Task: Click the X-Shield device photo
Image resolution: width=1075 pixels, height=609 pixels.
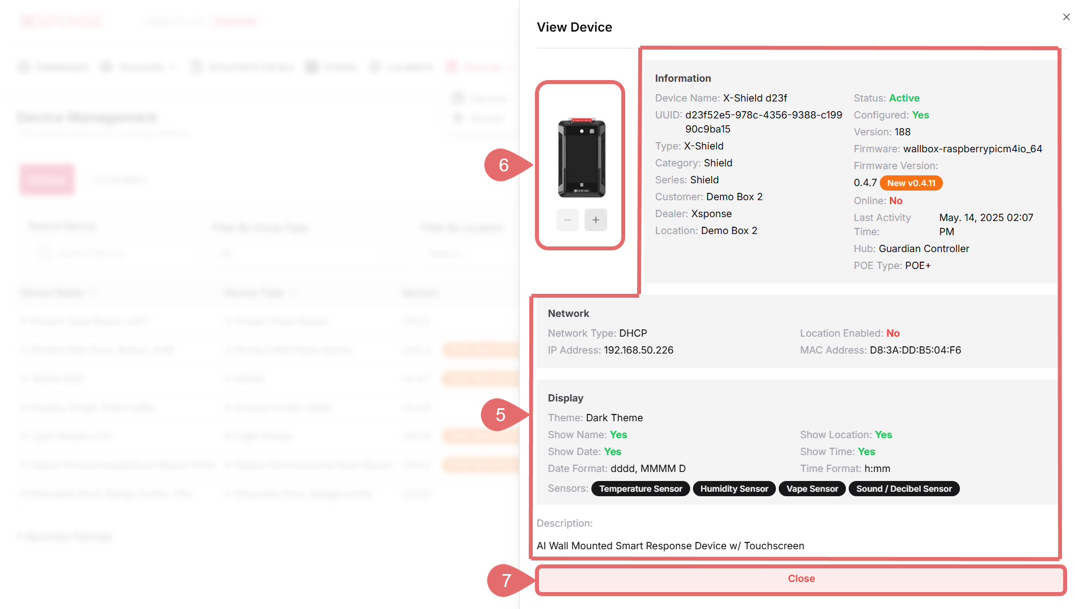Action: [x=581, y=157]
